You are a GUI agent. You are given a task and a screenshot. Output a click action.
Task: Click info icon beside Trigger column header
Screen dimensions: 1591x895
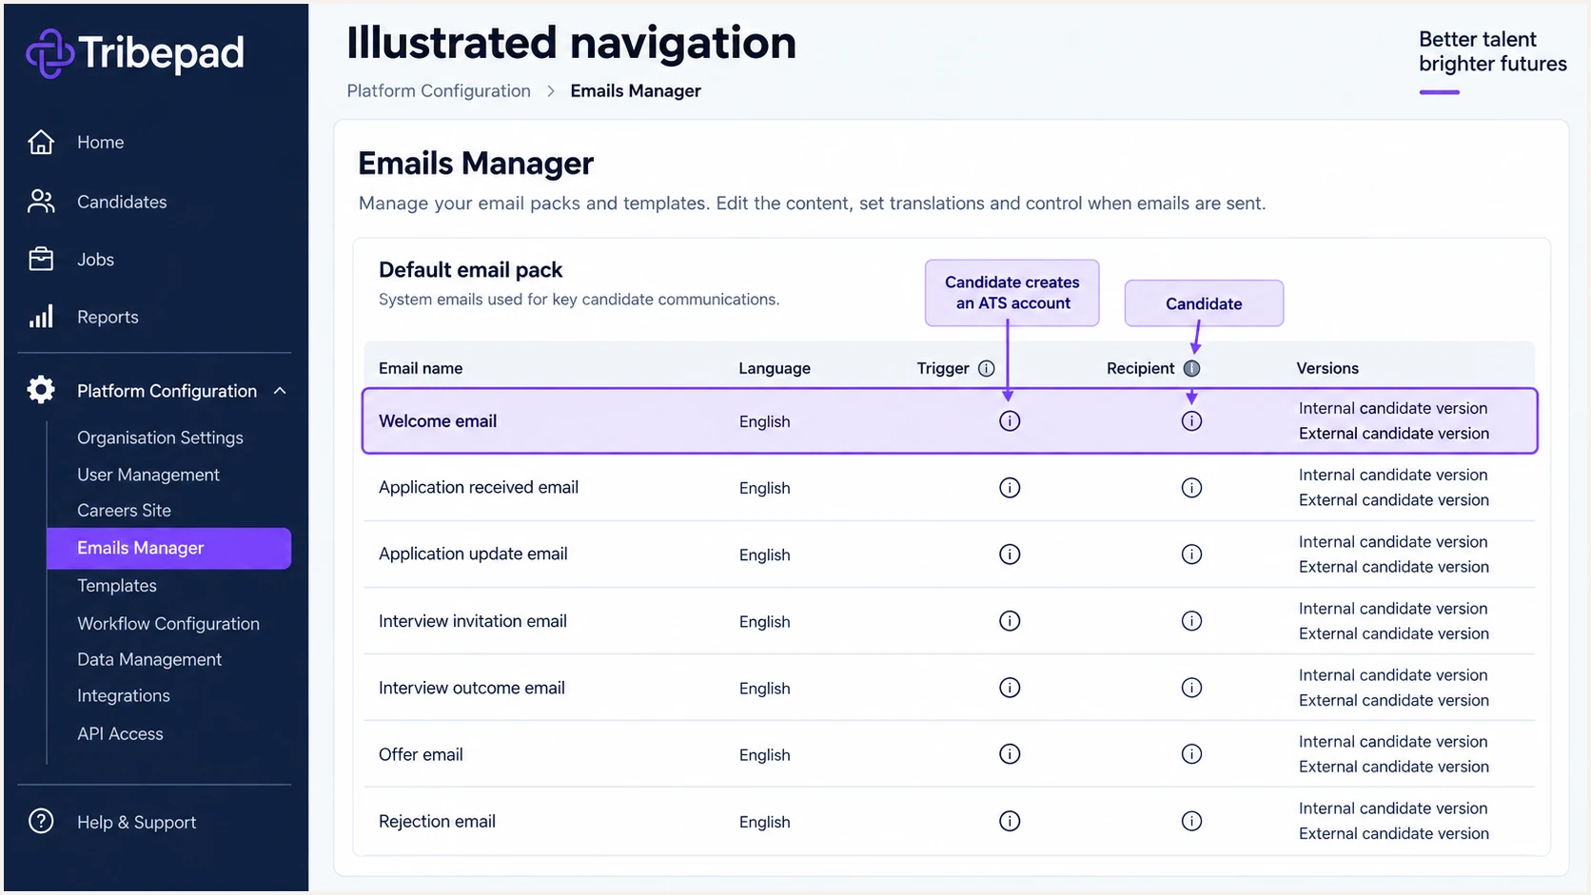987,368
